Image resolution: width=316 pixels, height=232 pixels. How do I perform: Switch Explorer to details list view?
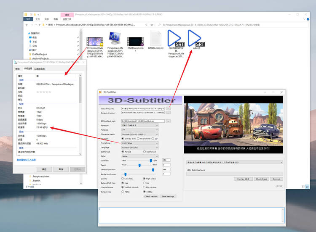pyautogui.click(x=303, y=187)
